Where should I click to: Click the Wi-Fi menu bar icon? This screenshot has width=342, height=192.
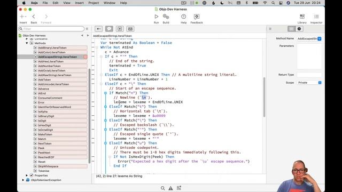[265, 3]
